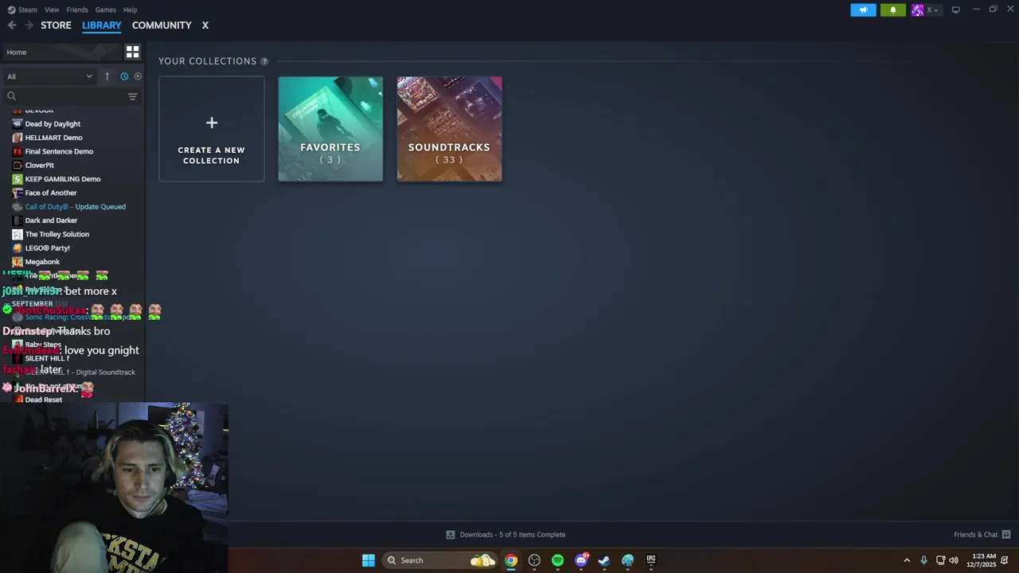Screen dimensions: 1019x573
Task: Click the CloverPit game icon
Action: tap(18, 166)
